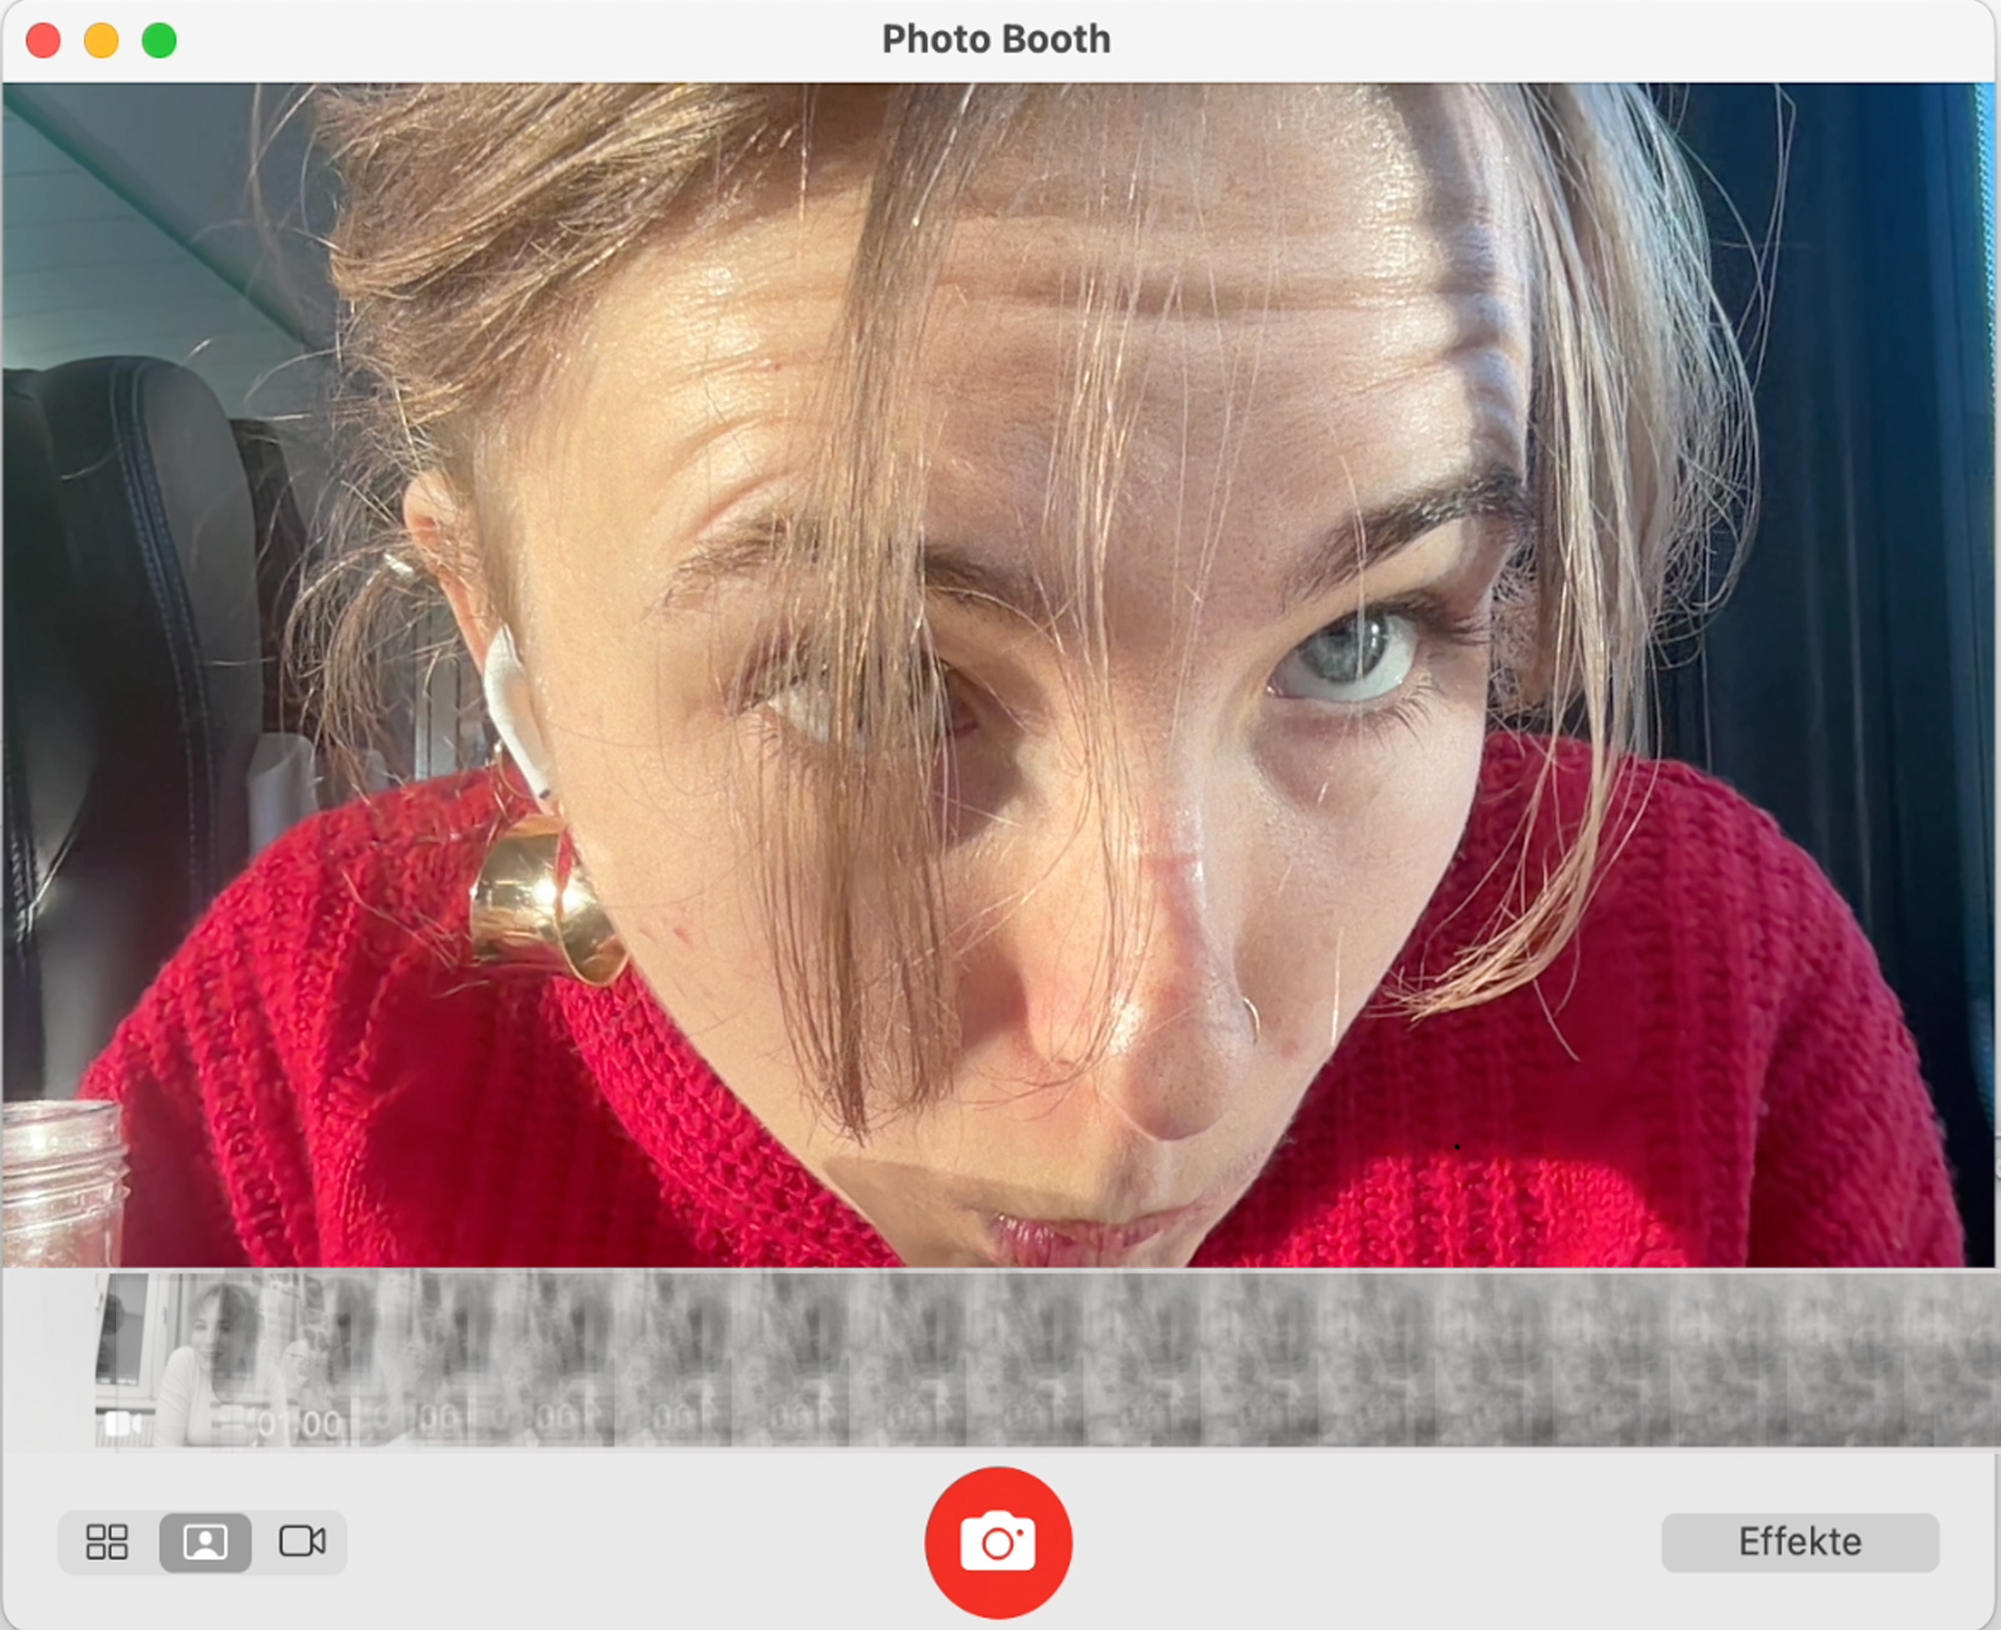Image resolution: width=2001 pixels, height=1630 pixels.
Task: Click the 01:00 duration label on thumbnail
Action: click(x=300, y=1424)
